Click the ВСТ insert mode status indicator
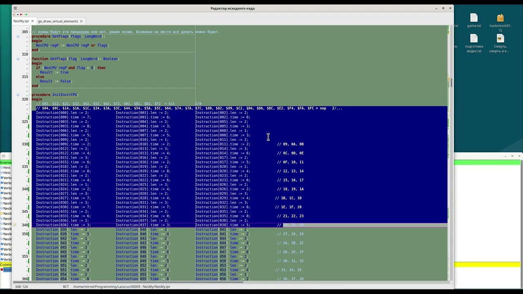Viewport: 523px width, 294px height. pyautogui.click(x=66, y=287)
